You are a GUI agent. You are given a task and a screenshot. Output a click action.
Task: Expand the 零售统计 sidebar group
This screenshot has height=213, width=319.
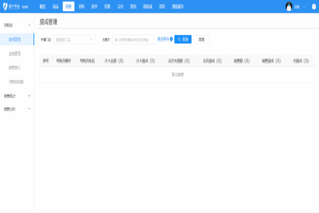(x=29, y=96)
